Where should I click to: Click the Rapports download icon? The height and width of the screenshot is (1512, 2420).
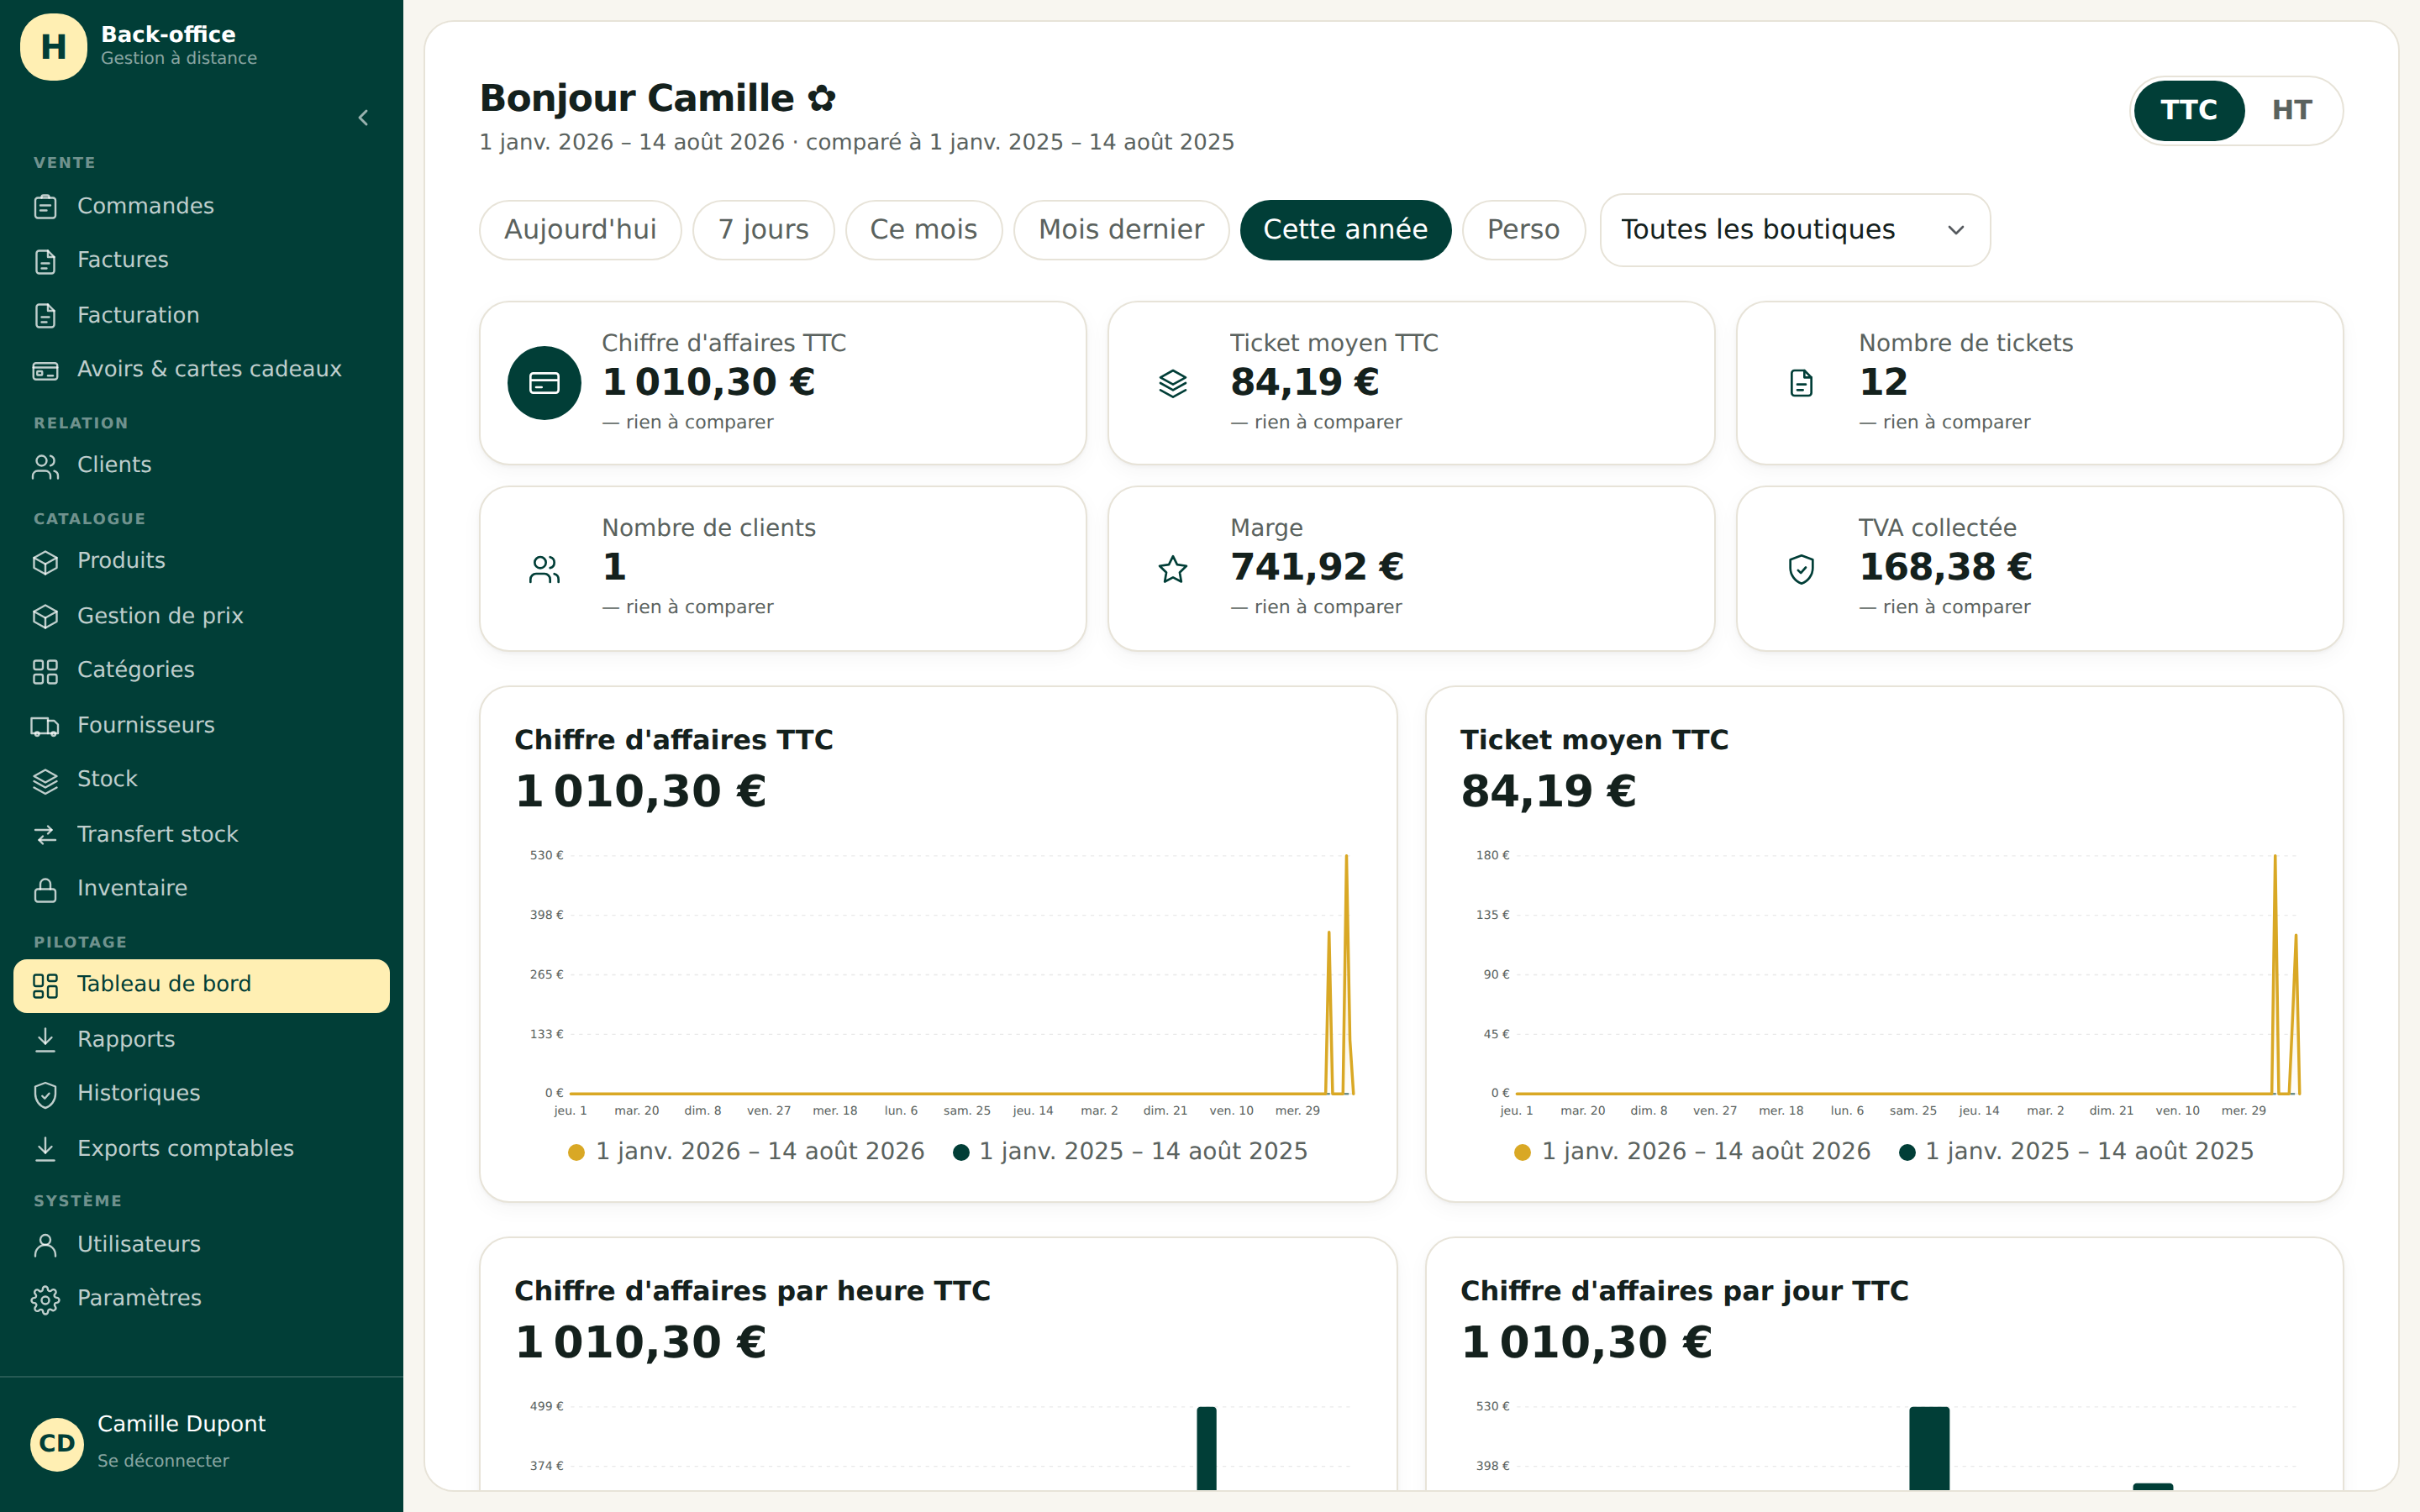(x=45, y=1040)
